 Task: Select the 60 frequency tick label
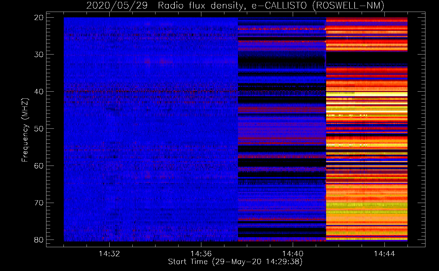pos(39,166)
